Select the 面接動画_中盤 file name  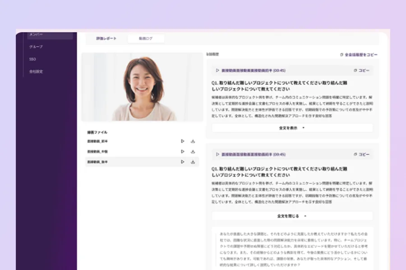pos(97,151)
